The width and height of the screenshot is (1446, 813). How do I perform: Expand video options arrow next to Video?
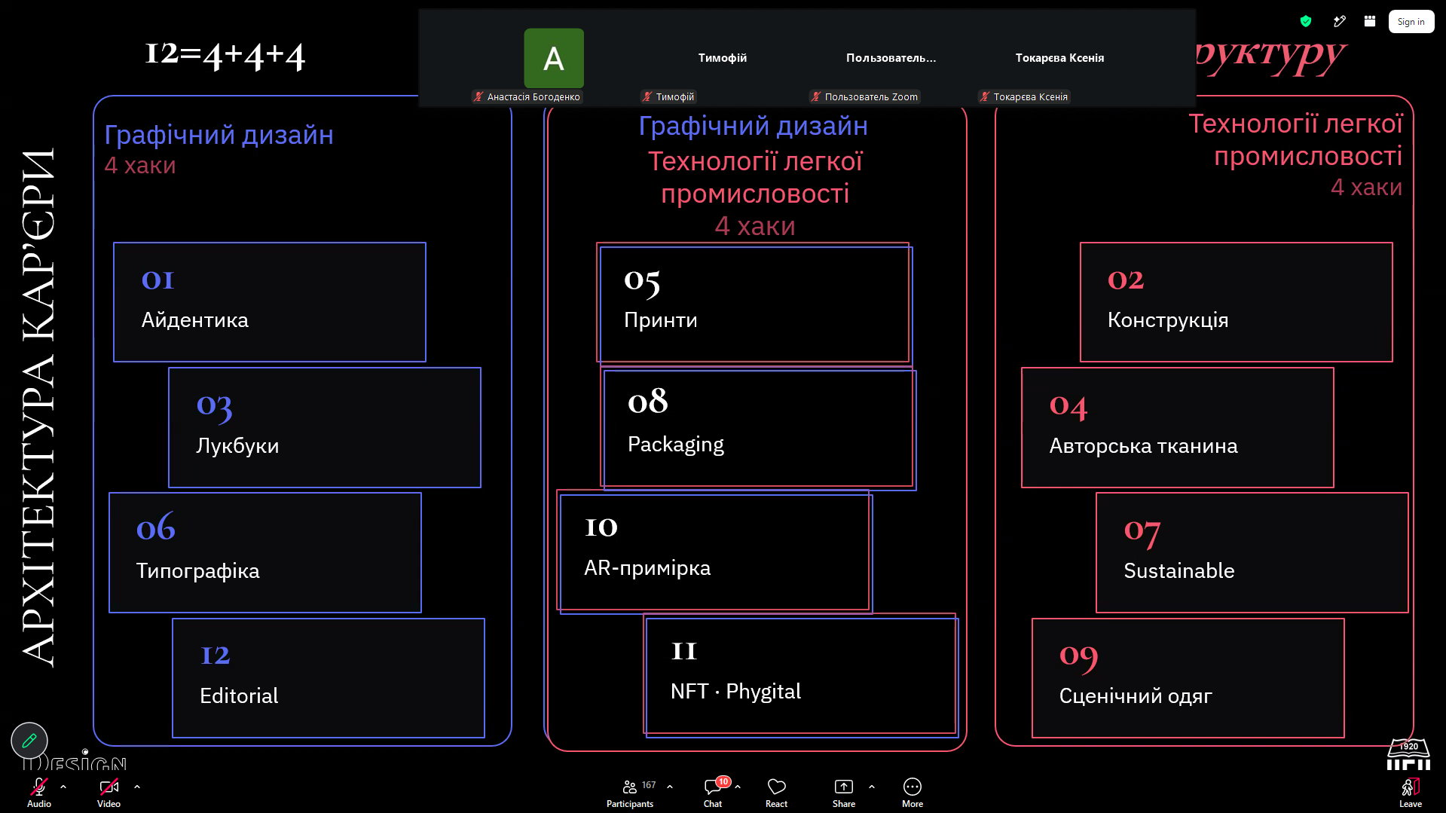(x=137, y=787)
